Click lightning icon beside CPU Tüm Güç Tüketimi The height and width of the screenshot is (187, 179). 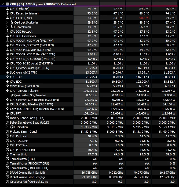(x=8, y=90)
